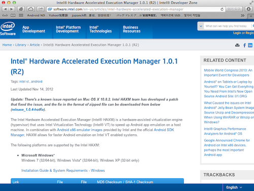Go forward with Safari's forward arrow
Image resolution: width=254 pixels, height=191 pixels.
coord(12,9)
